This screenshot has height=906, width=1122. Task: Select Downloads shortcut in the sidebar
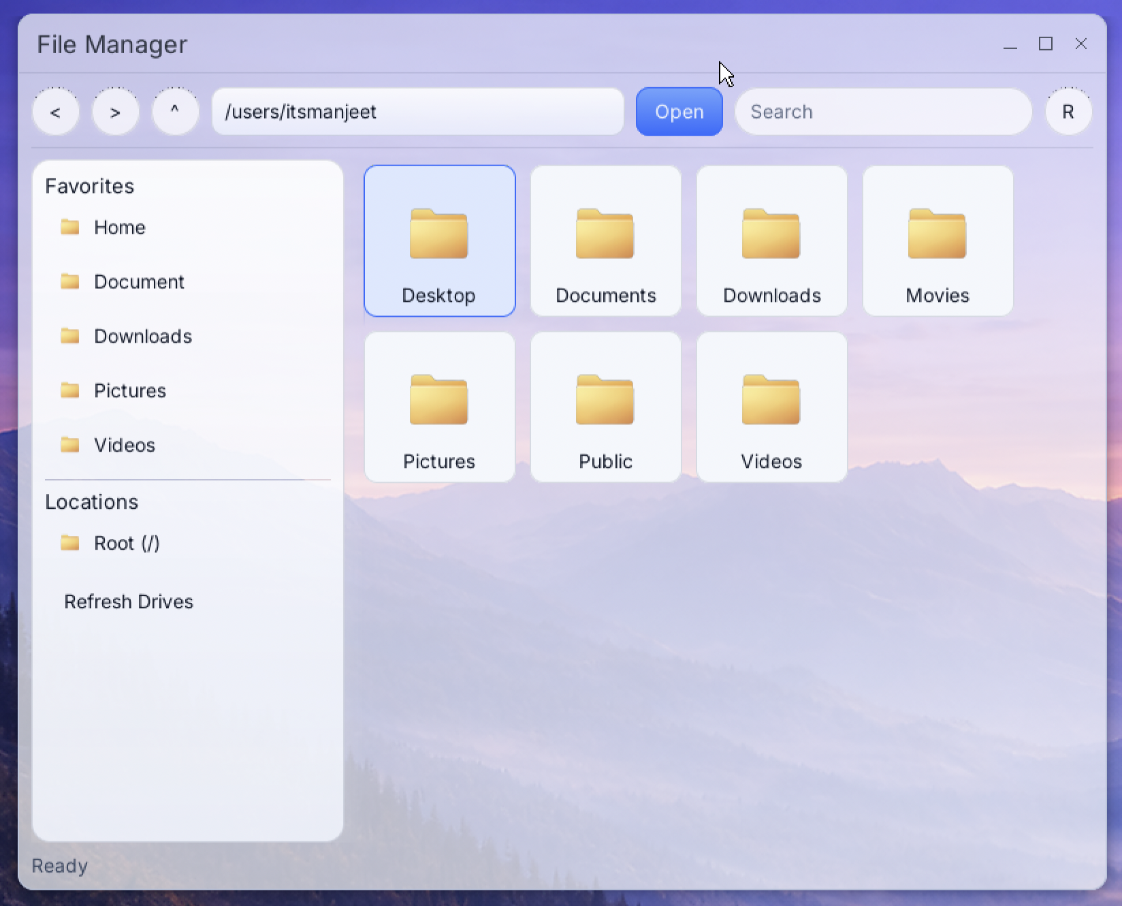143,336
